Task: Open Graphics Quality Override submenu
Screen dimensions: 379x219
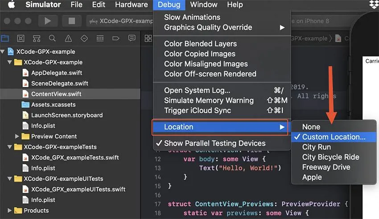Action: 222,27
